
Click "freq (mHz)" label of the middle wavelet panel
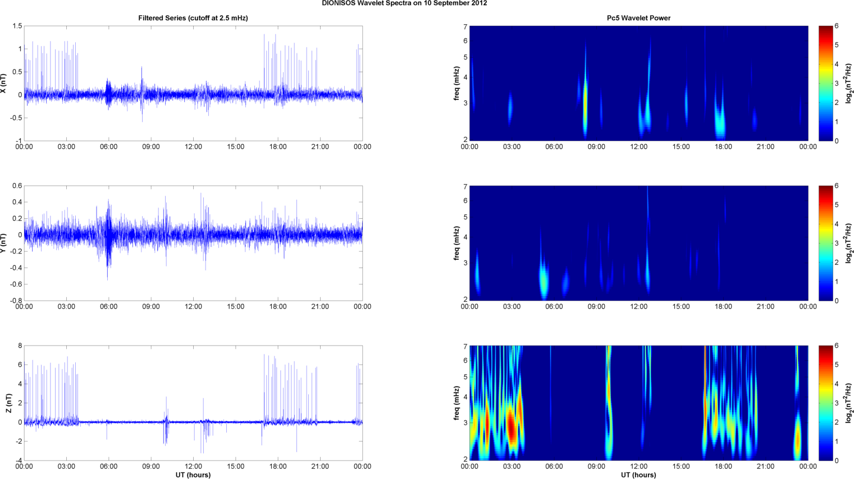coord(456,243)
